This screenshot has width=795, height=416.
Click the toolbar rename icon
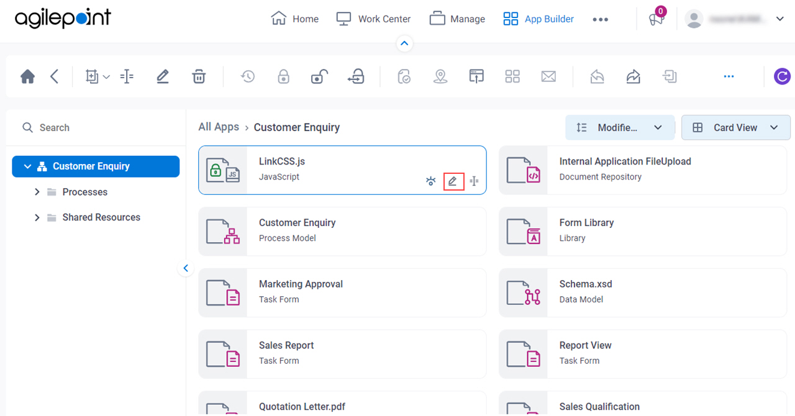tap(127, 76)
